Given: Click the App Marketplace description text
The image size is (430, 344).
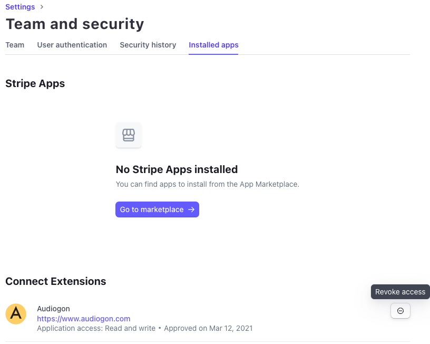Looking at the screenshot, I should 207,184.
